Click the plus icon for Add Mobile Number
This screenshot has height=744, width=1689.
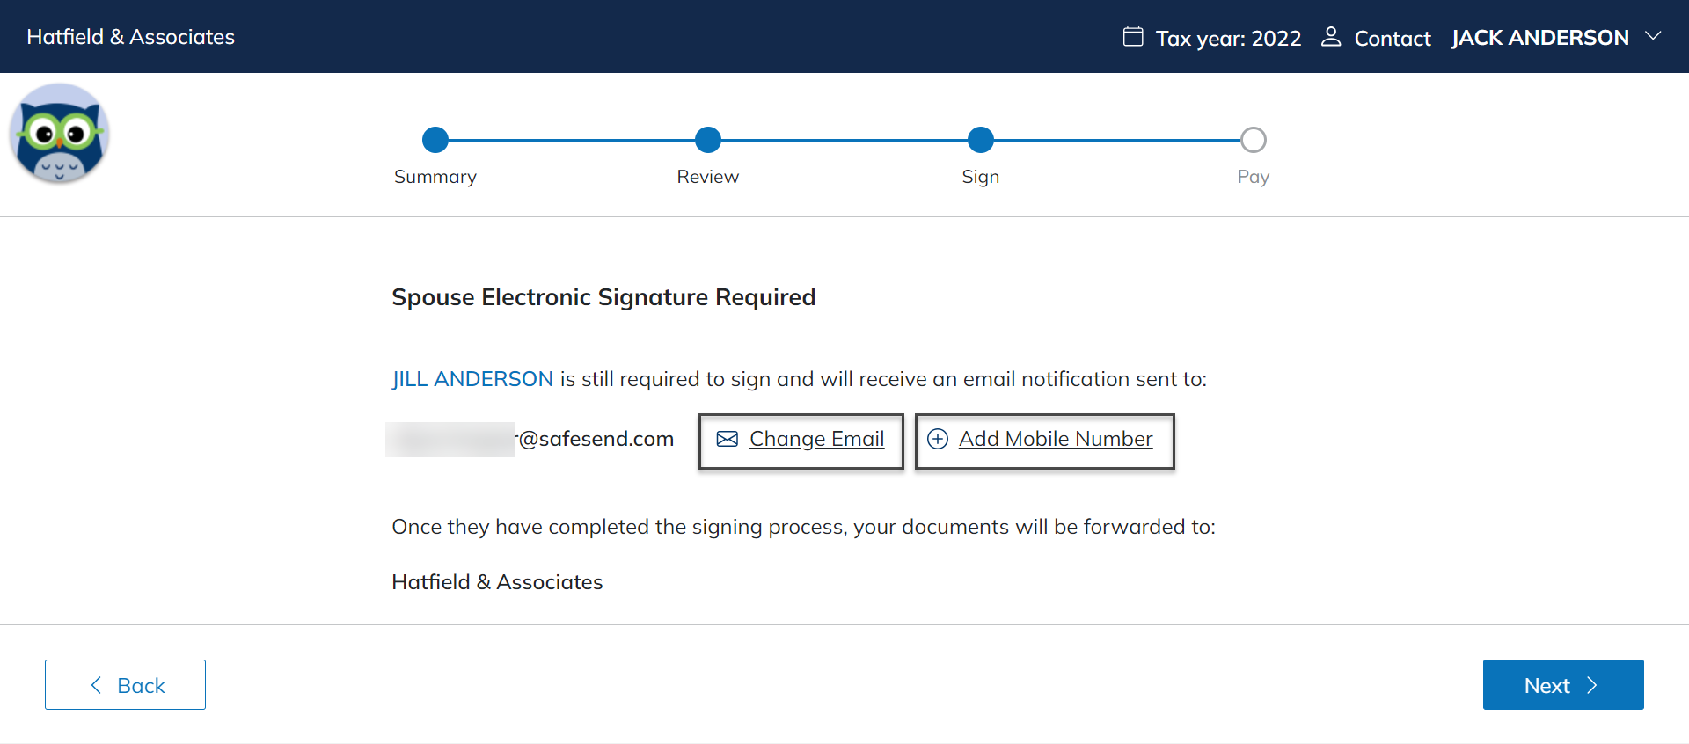point(938,439)
